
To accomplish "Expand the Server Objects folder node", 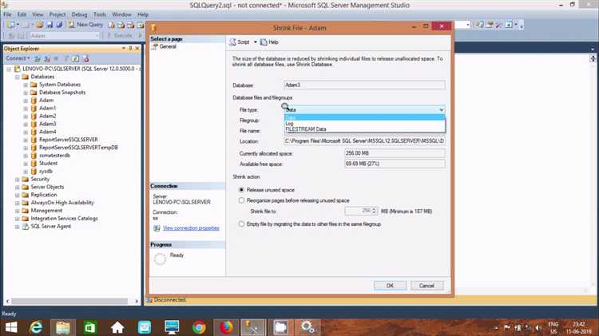I will point(18,187).
